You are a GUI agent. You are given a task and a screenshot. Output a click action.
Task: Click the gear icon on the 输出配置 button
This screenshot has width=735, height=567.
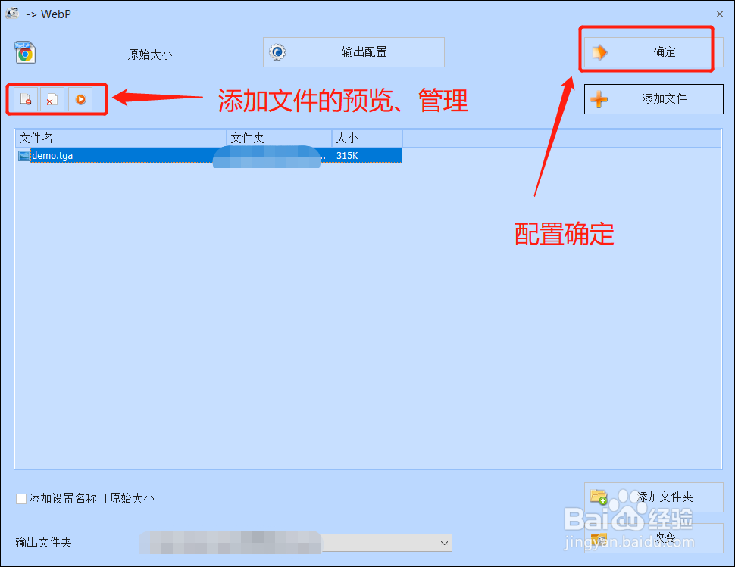pyautogui.click(x=277, y=52)
